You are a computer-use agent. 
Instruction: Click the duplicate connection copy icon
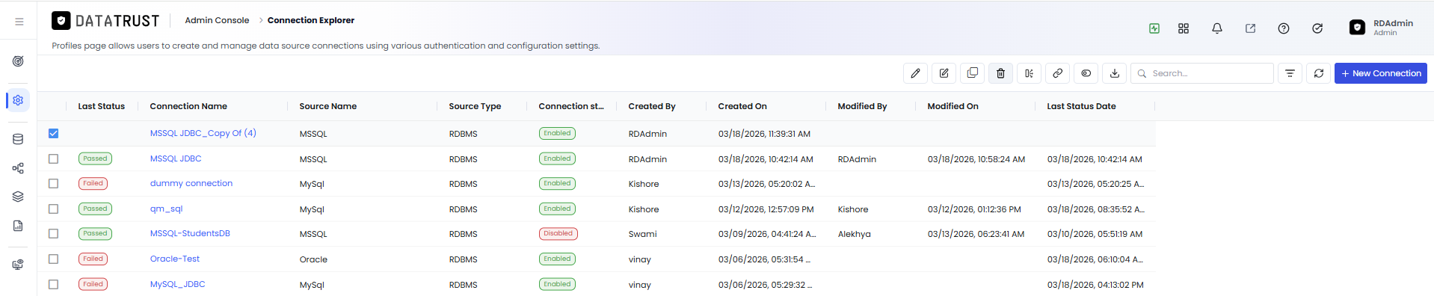972,73
